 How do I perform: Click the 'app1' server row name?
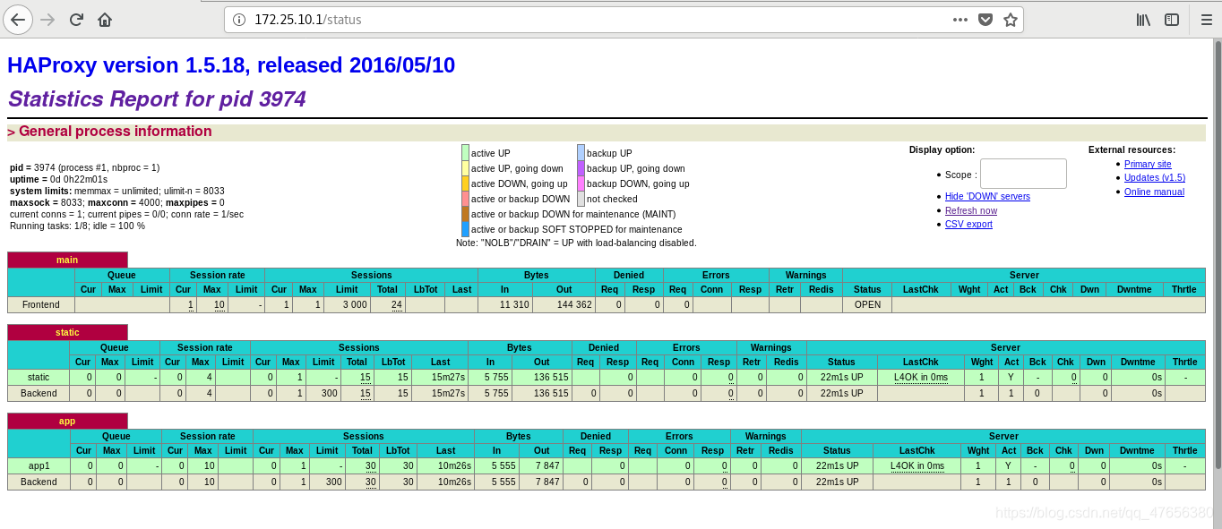39,465
